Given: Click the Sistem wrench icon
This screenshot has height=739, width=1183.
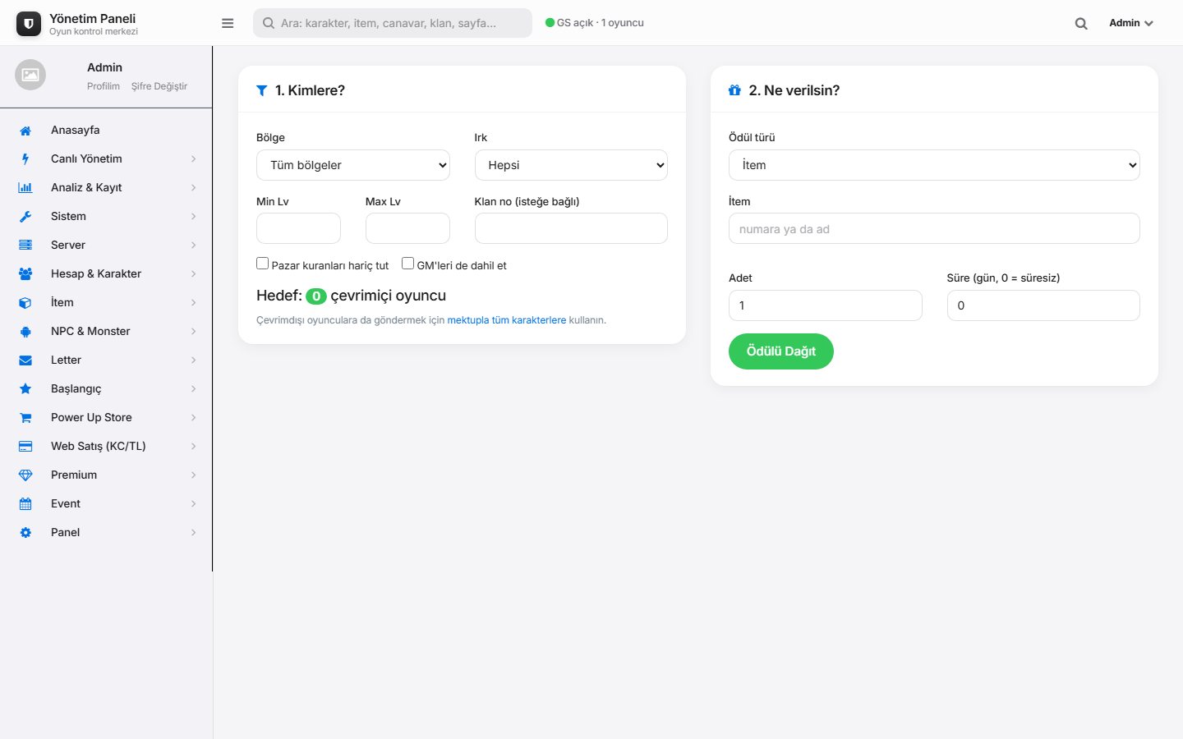Looking at the screenshot, I should click(x=25, y=217).
